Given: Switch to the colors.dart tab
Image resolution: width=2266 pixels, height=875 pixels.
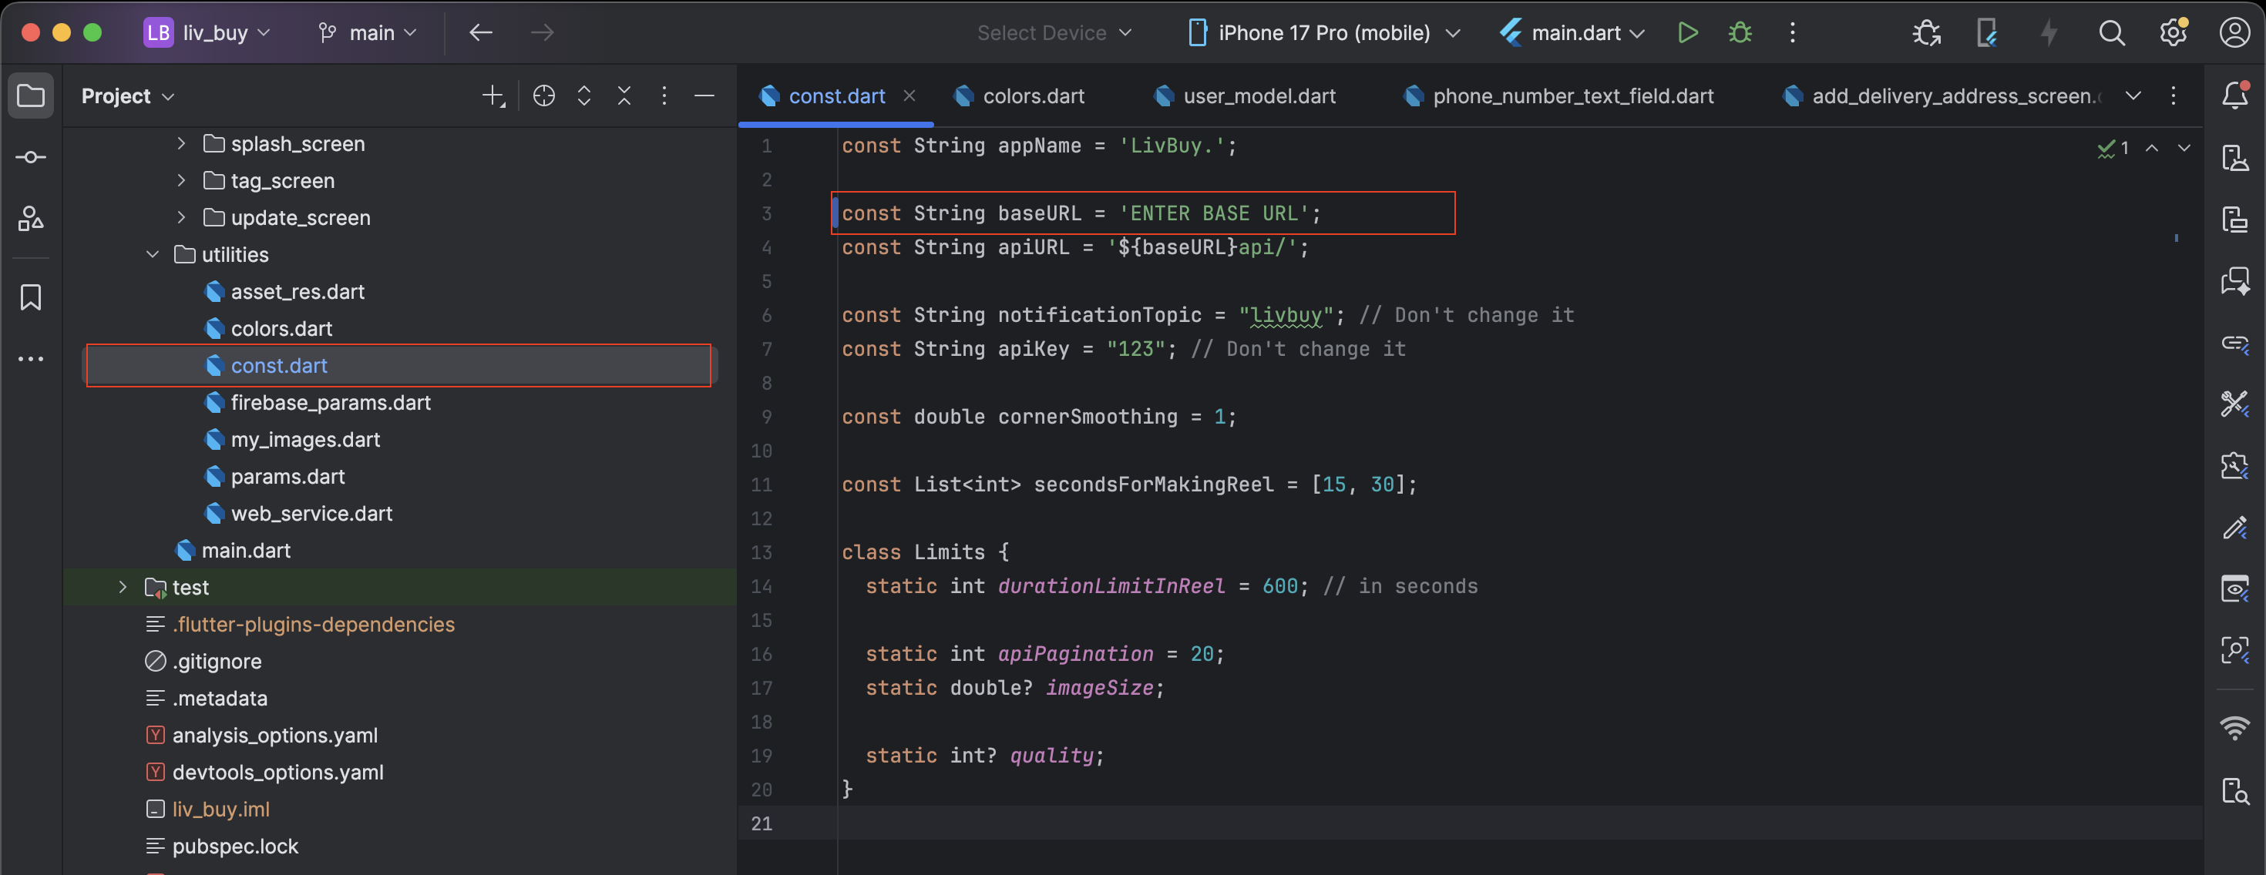Looking at the screenshot, I should coord(1032,96).
